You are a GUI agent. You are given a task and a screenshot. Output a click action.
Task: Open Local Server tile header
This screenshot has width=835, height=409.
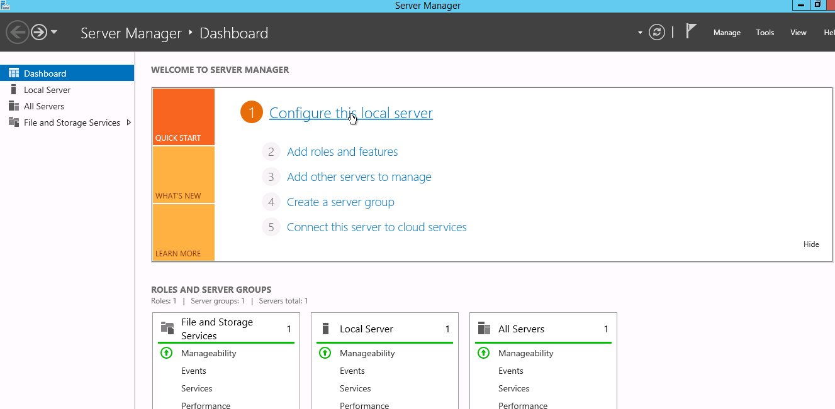pos(385,329)
